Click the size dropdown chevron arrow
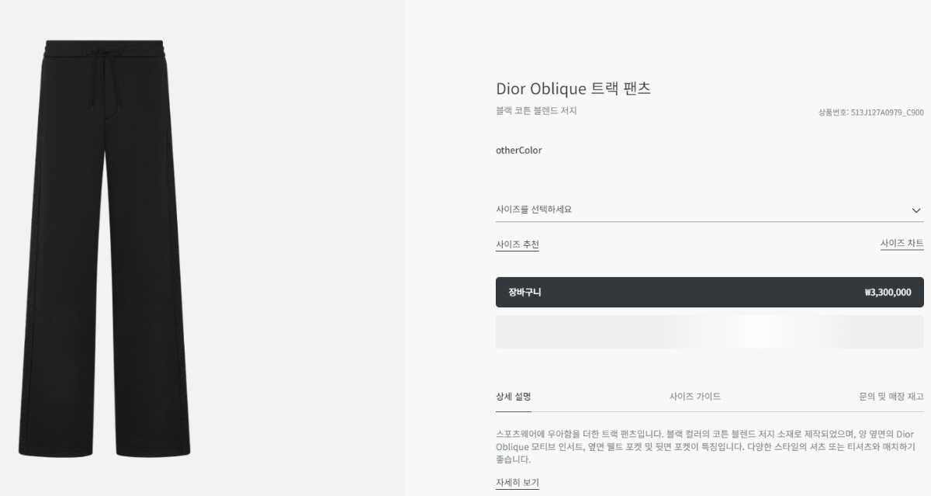The height and width of the screenshot is (496, 931). (915, 210)
